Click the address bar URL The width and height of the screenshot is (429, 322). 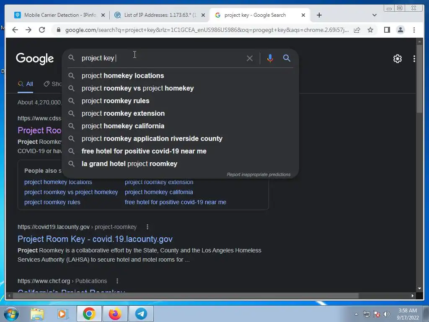click(207, 30)
